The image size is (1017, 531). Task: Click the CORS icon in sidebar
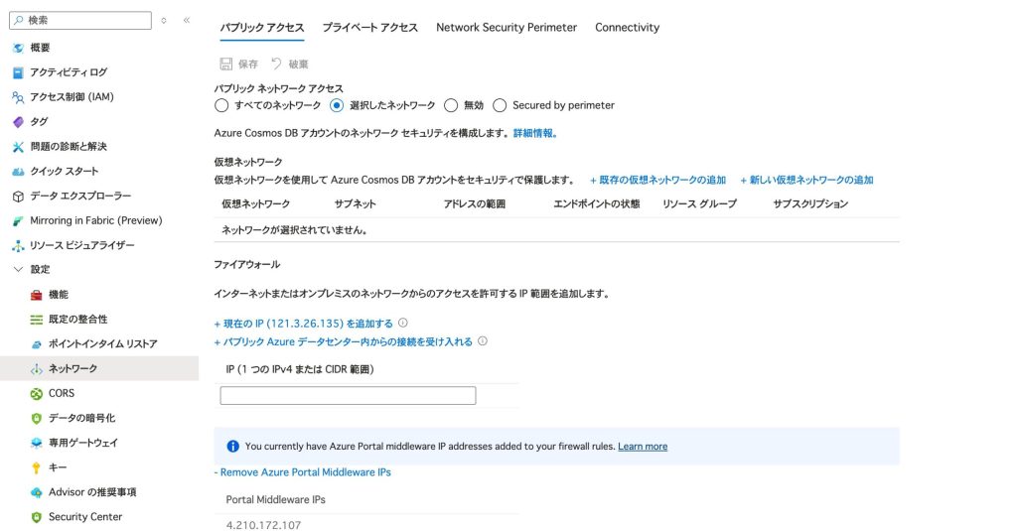(37, 393)
